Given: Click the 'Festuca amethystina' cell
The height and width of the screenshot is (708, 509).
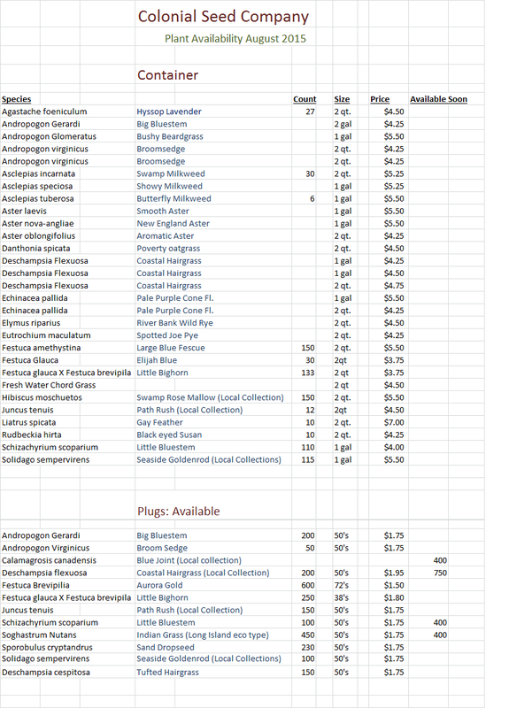Looking at the screenshot, I should coord(41,348).
